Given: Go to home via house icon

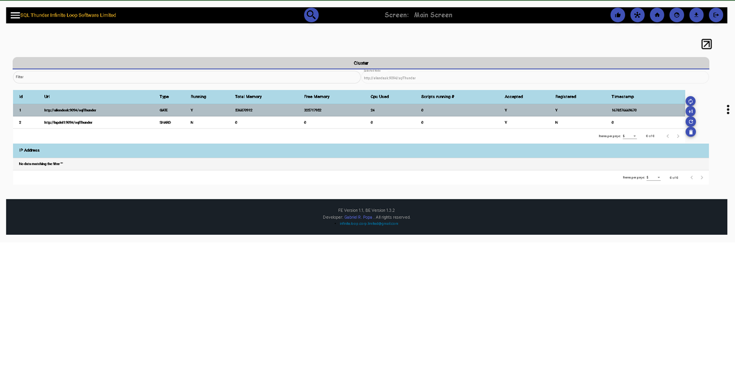Looking at the screenshot, I should (657, 15).
